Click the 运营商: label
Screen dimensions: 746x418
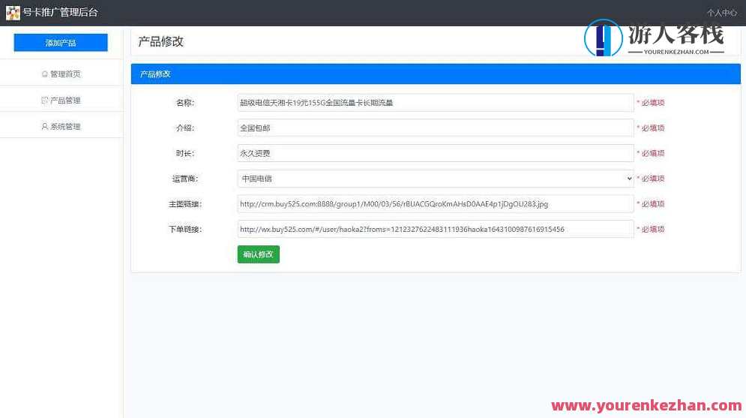pyautogui.click(x=185, y=179)
